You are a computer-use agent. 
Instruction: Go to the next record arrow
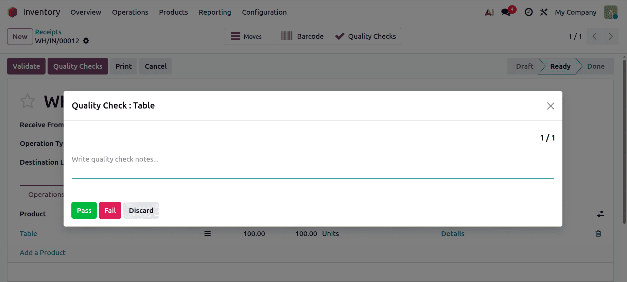click(611, 36)
